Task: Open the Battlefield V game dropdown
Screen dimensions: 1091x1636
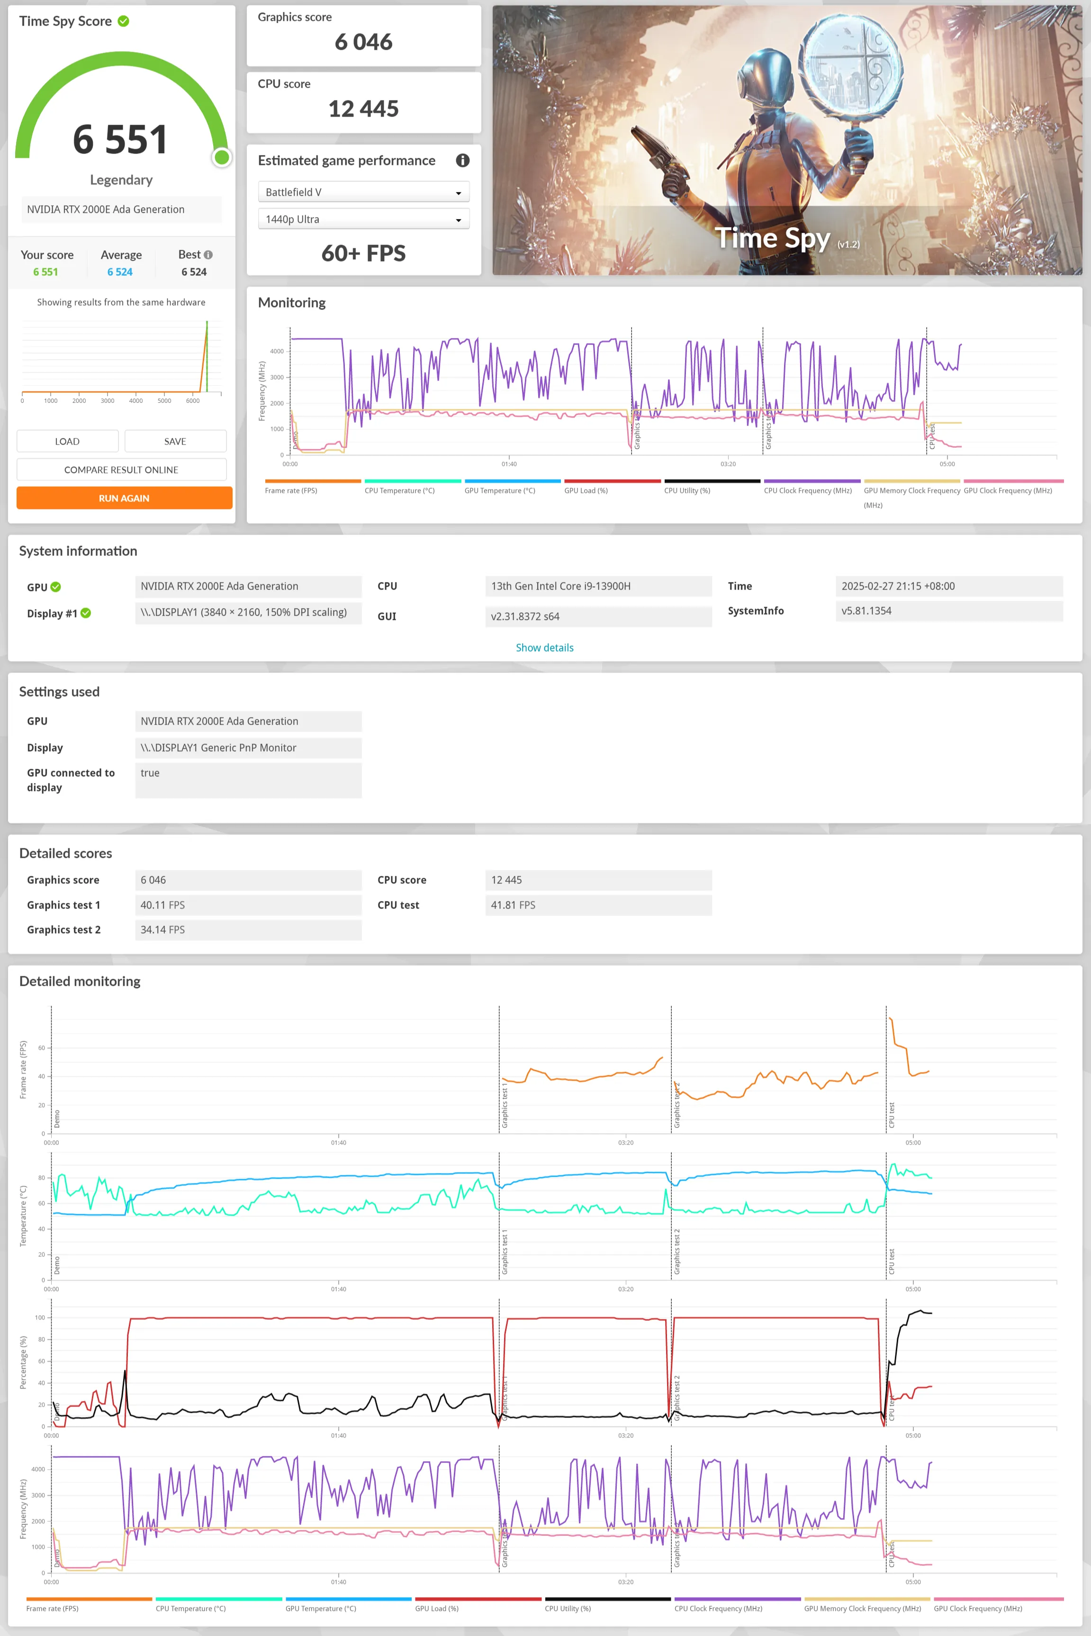Action: point(364,192)
